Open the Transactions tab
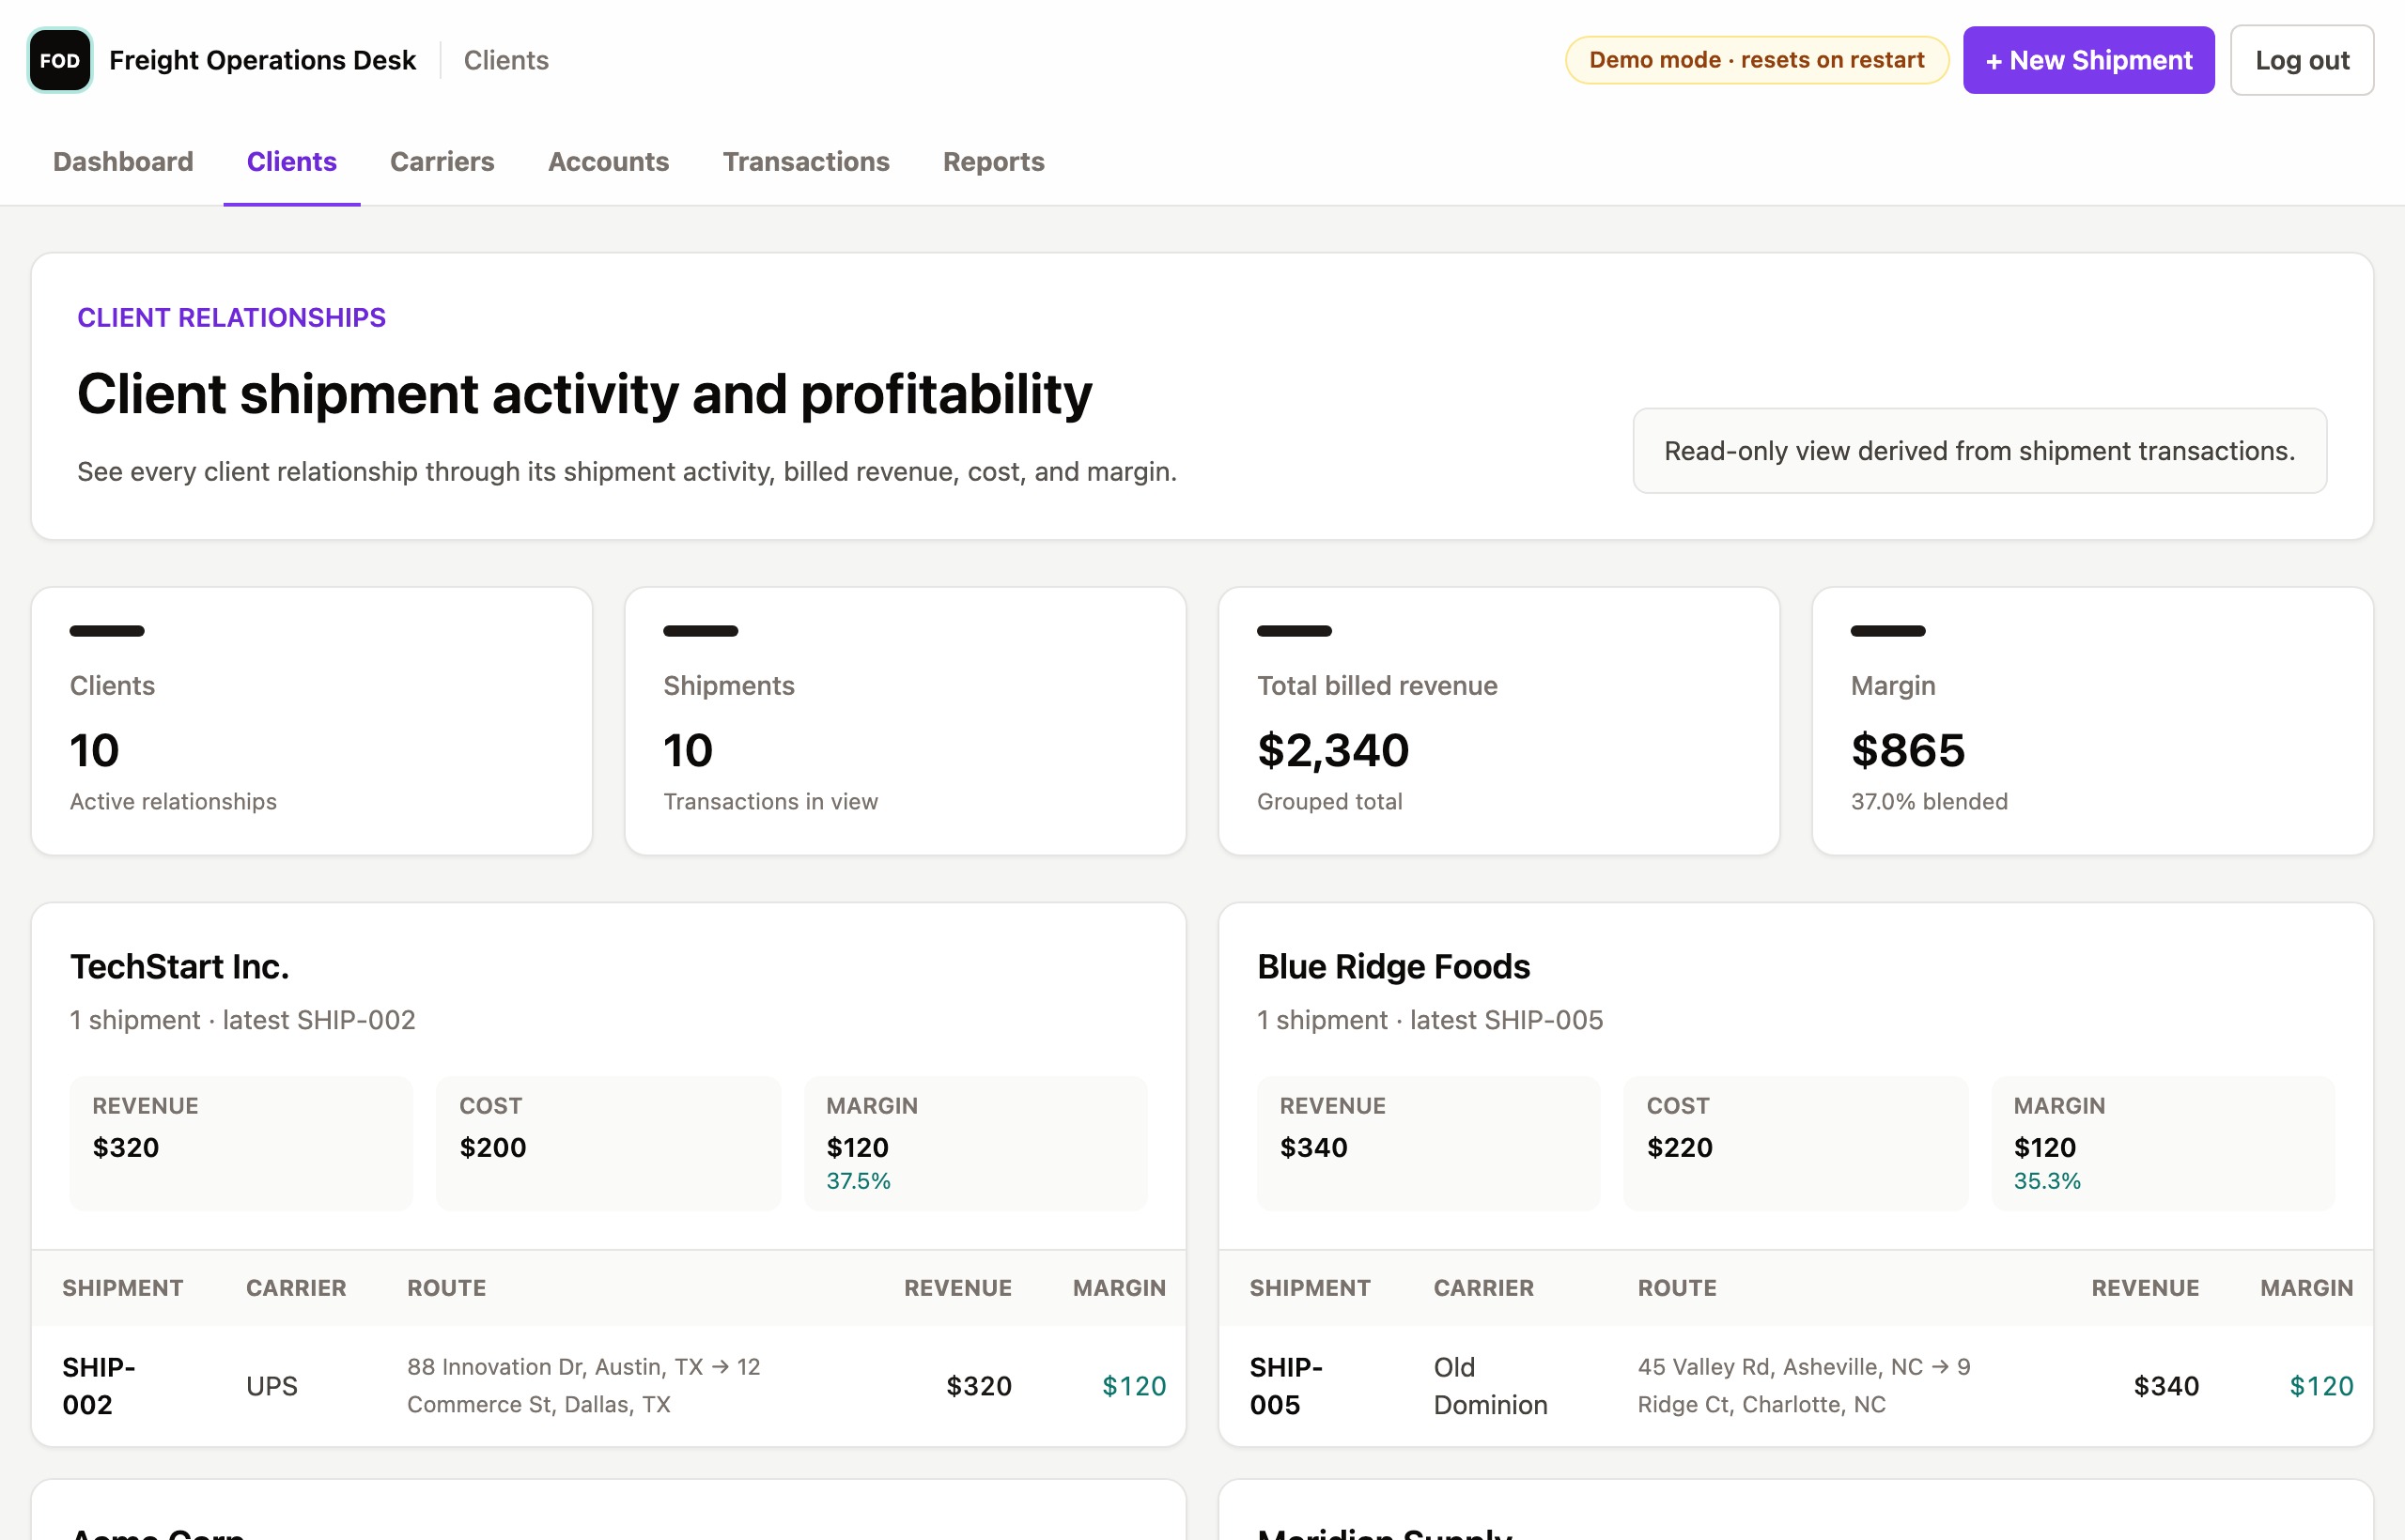This screenshot has width=2405, height=1540. [805, 162]
